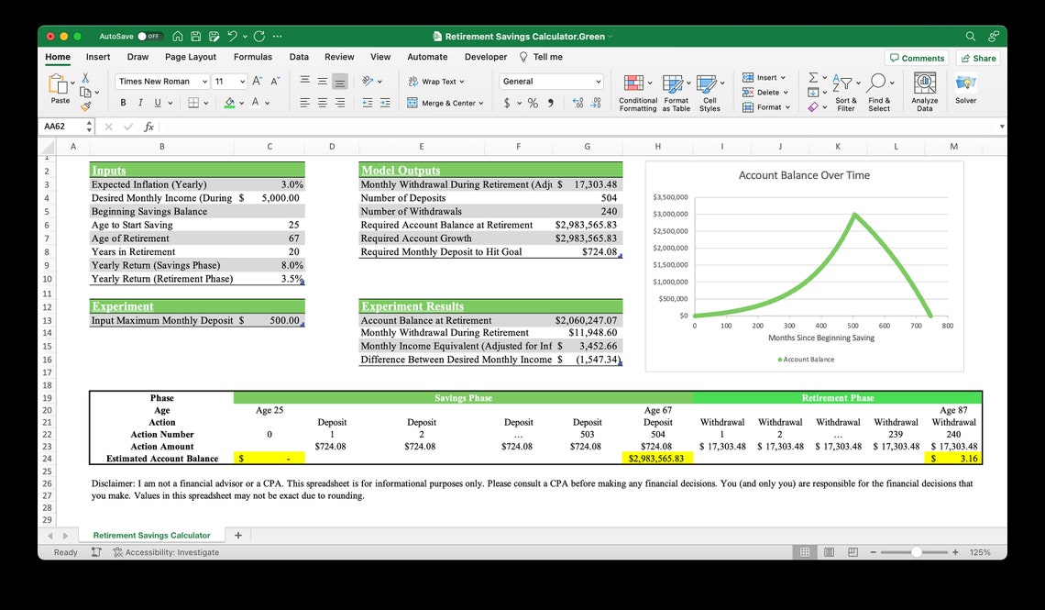The width and height of the screenshot is (1045, 610).
Task: Redo action in title bar
Action: point(259,36)
